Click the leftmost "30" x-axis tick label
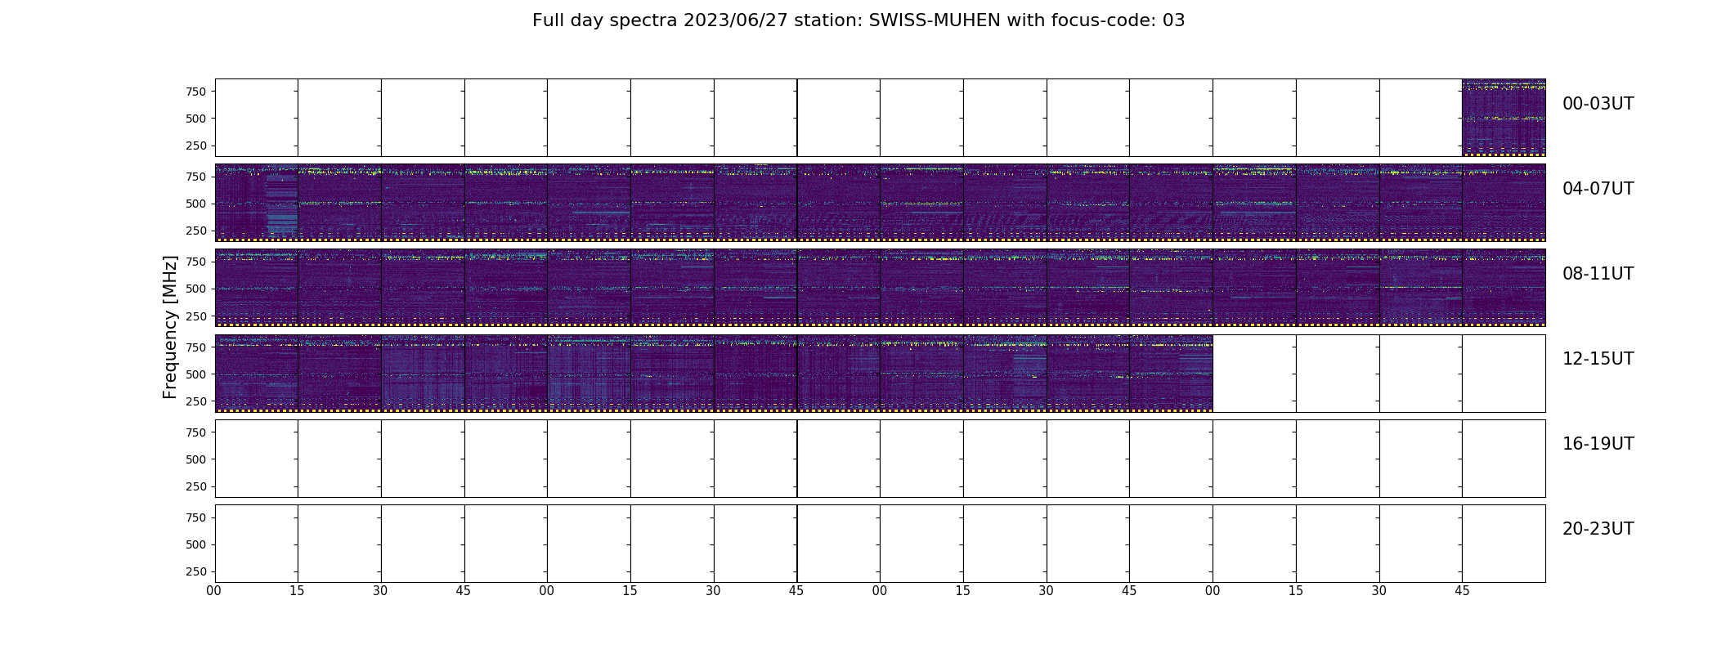 380,591
